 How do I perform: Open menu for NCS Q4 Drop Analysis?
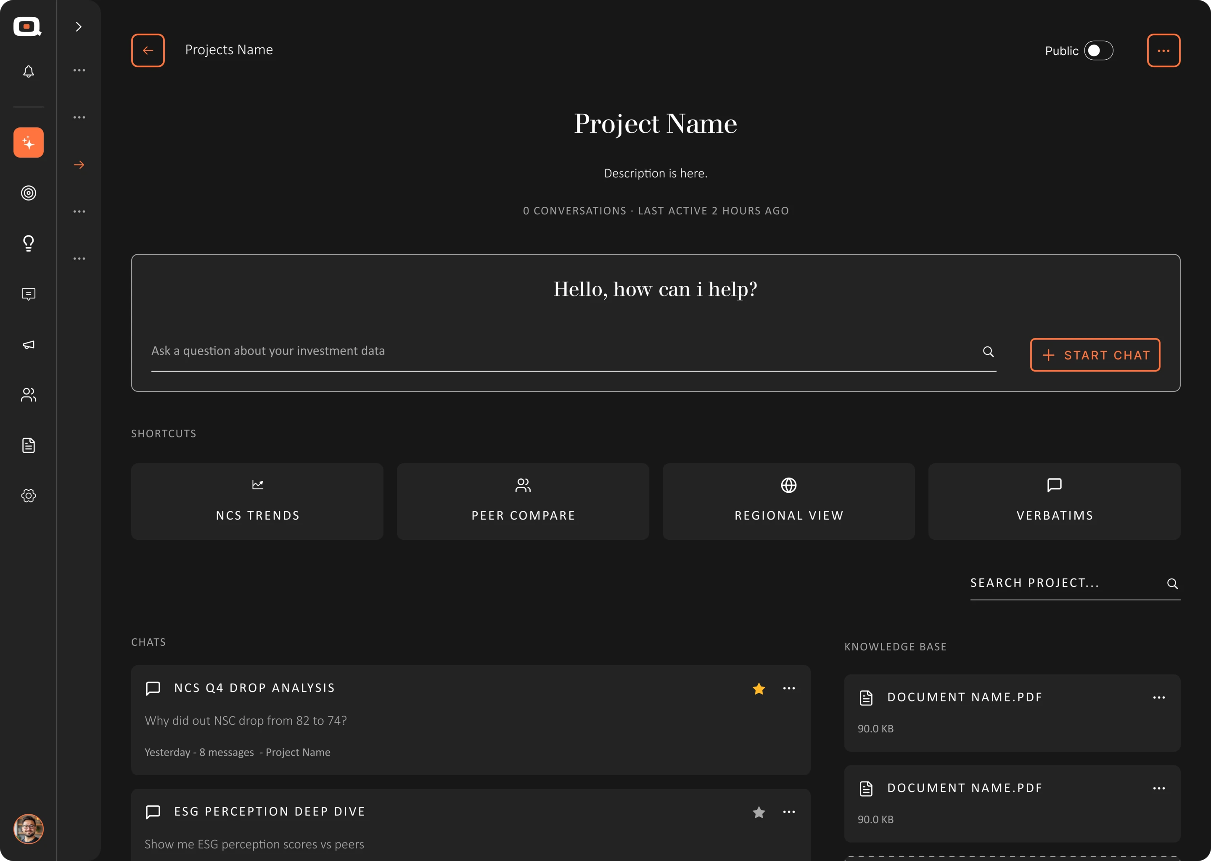coord(789,688)
